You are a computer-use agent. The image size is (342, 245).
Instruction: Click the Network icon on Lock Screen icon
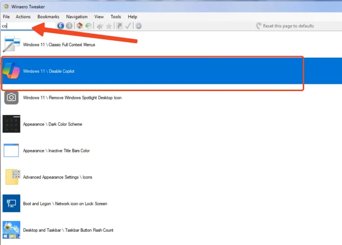11,204
